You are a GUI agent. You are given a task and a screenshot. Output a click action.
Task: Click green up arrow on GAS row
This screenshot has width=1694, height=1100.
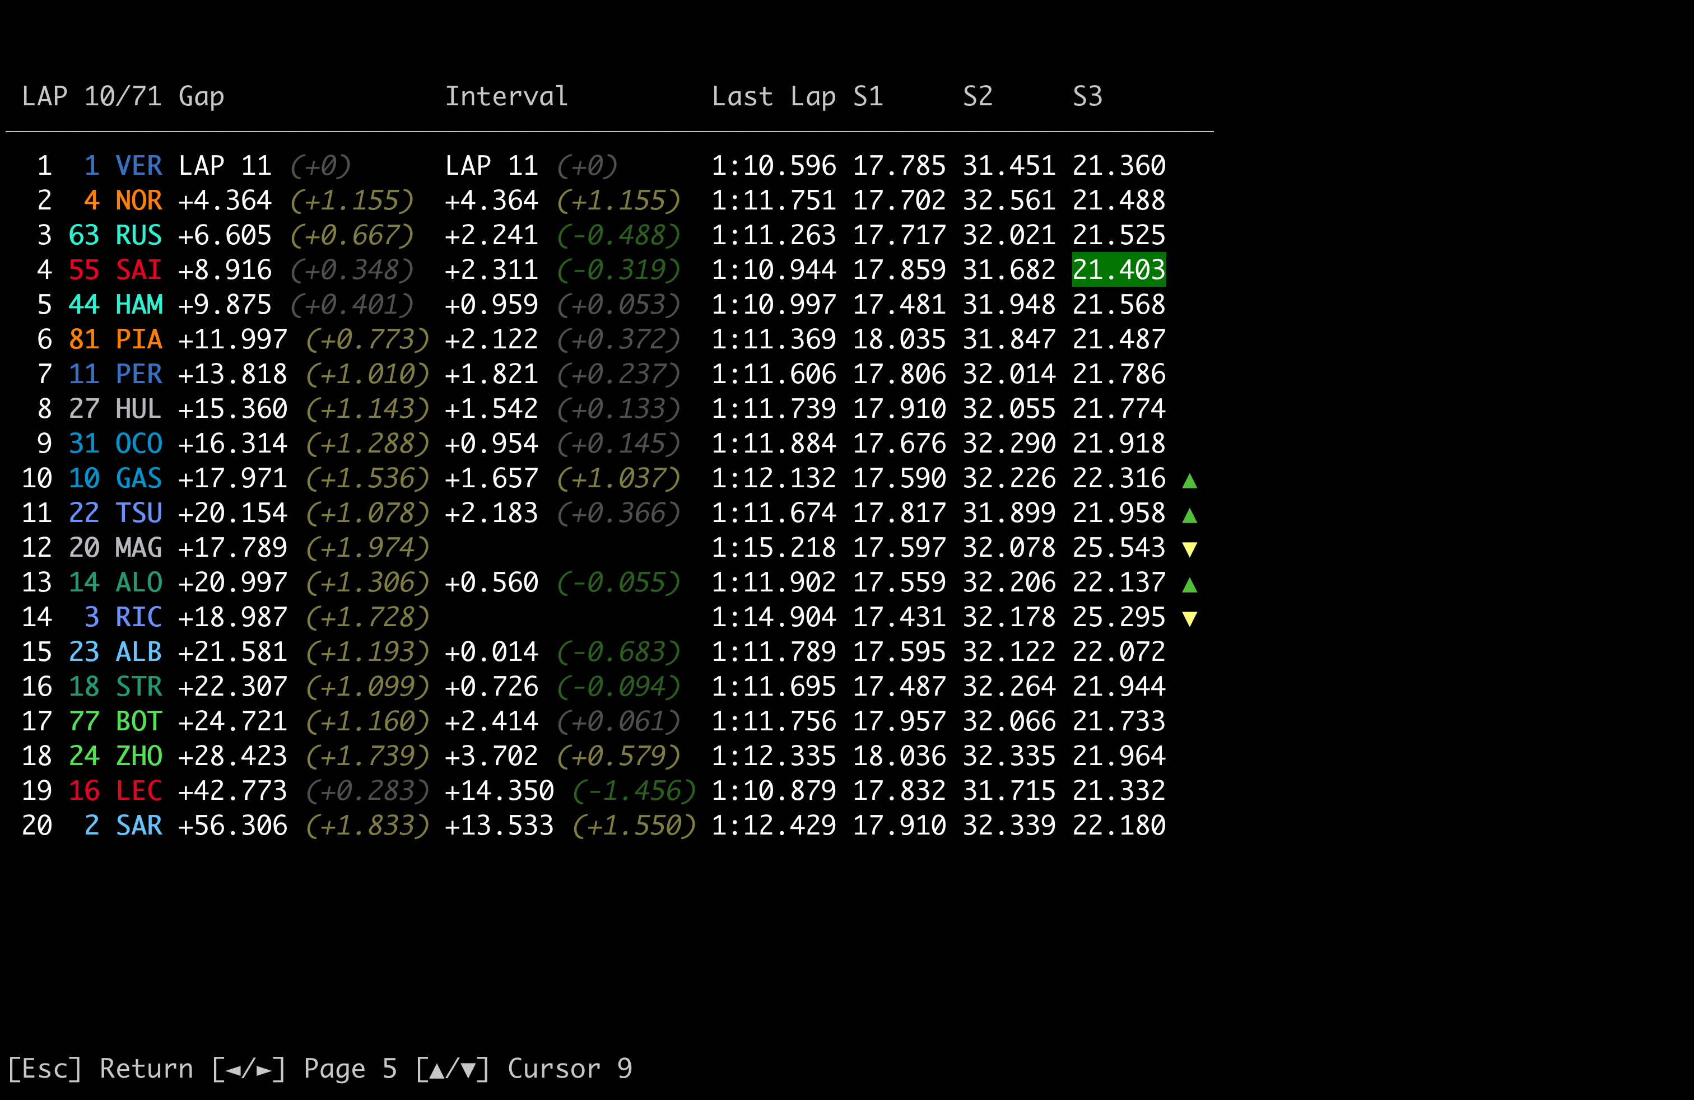pos(1189,481)
